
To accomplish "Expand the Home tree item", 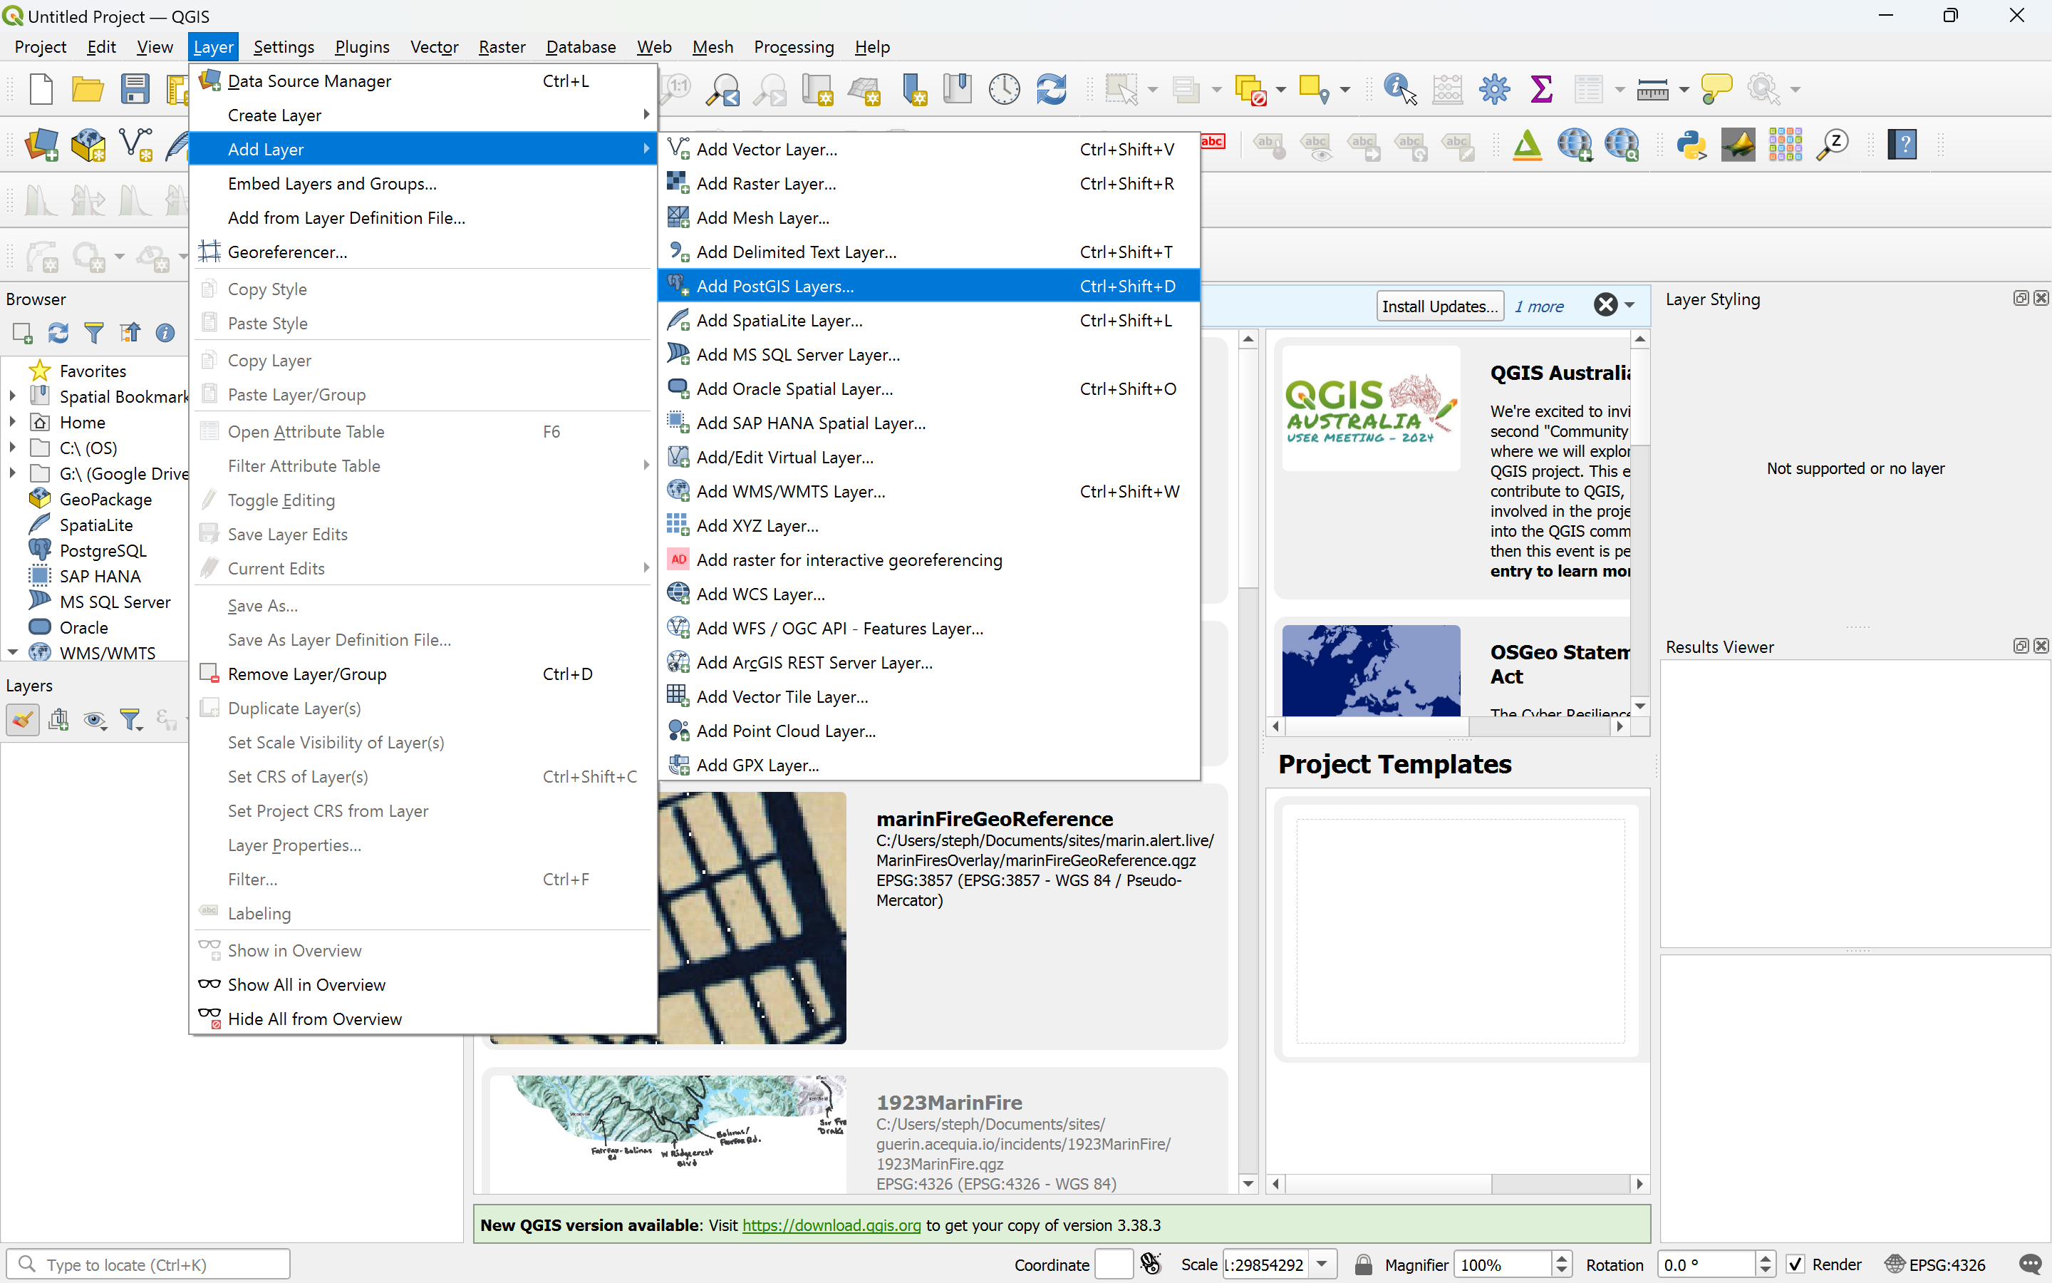I will click(13, 422).
